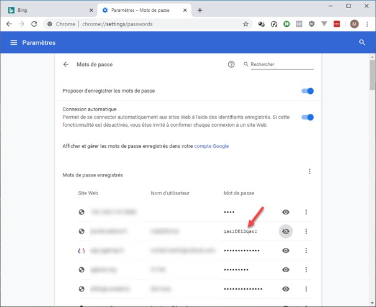Switch to the Bing tab

point(44,10)
